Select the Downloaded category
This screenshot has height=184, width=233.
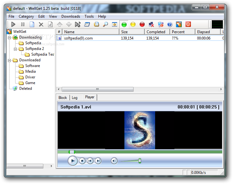[x=30, y=60]
